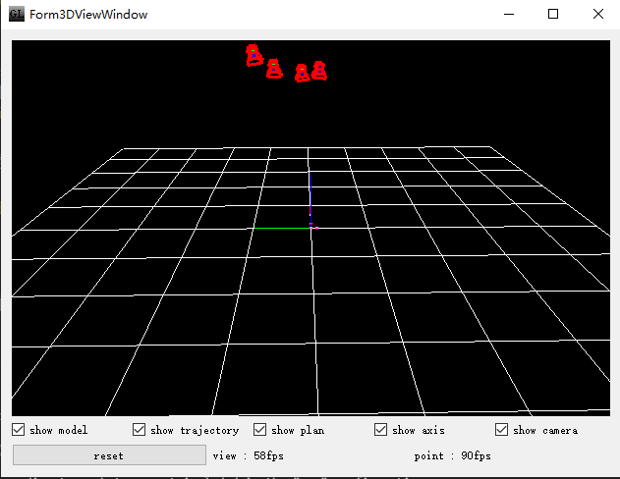This screenshot has width=620, height=479.
Task: Select the rightmost red camera marker
Action: click(319, 71)
